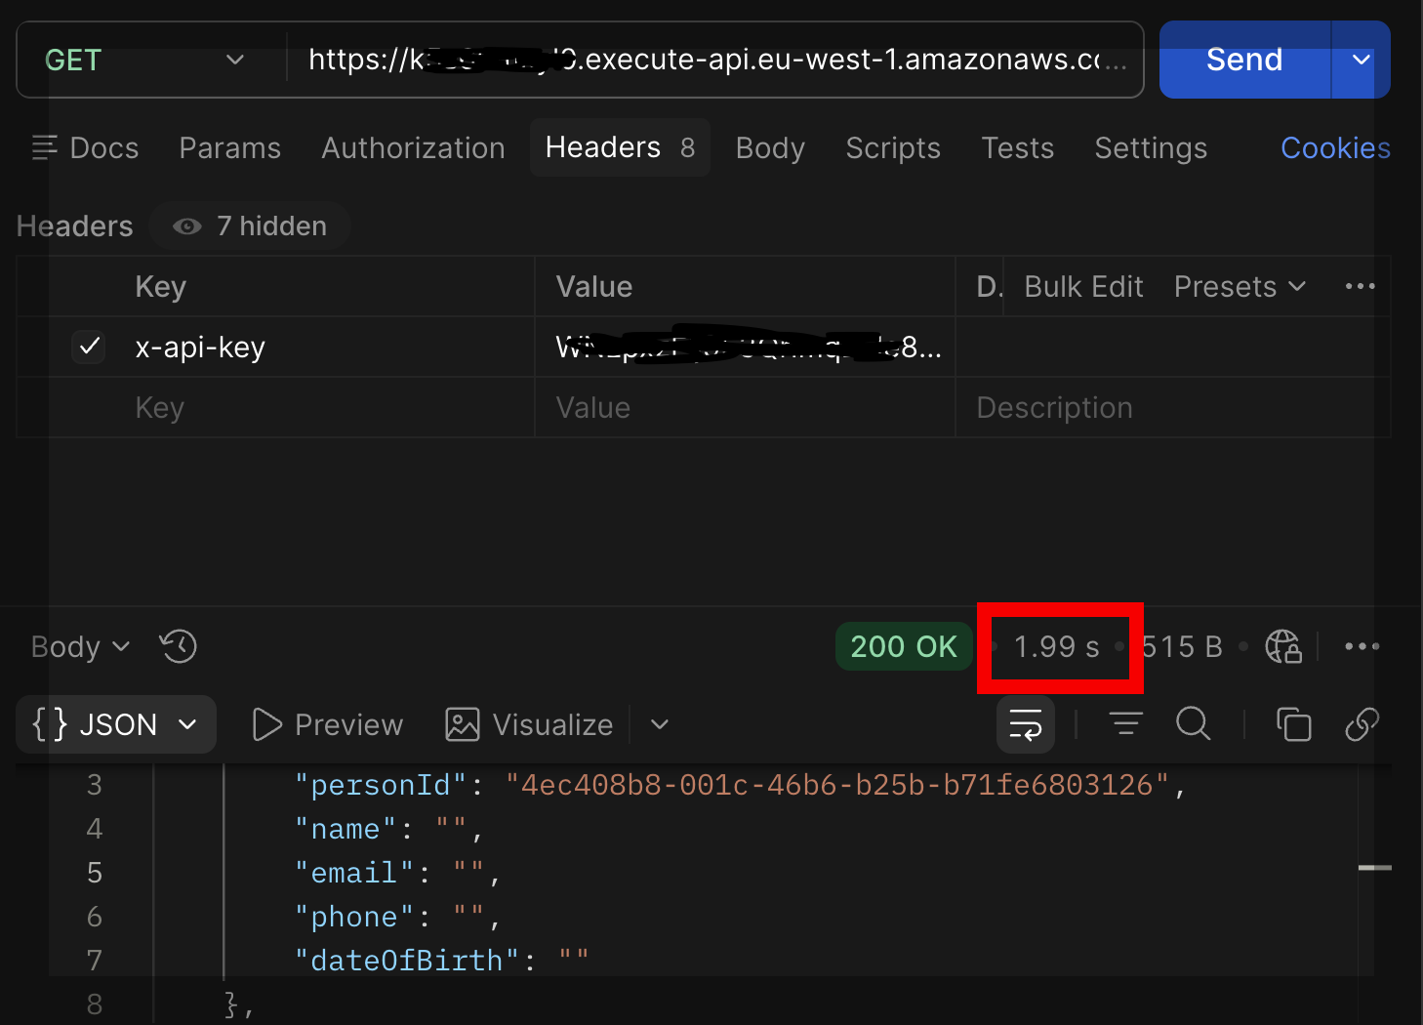Switch to the request Body tab

click(x=770, y=147)
